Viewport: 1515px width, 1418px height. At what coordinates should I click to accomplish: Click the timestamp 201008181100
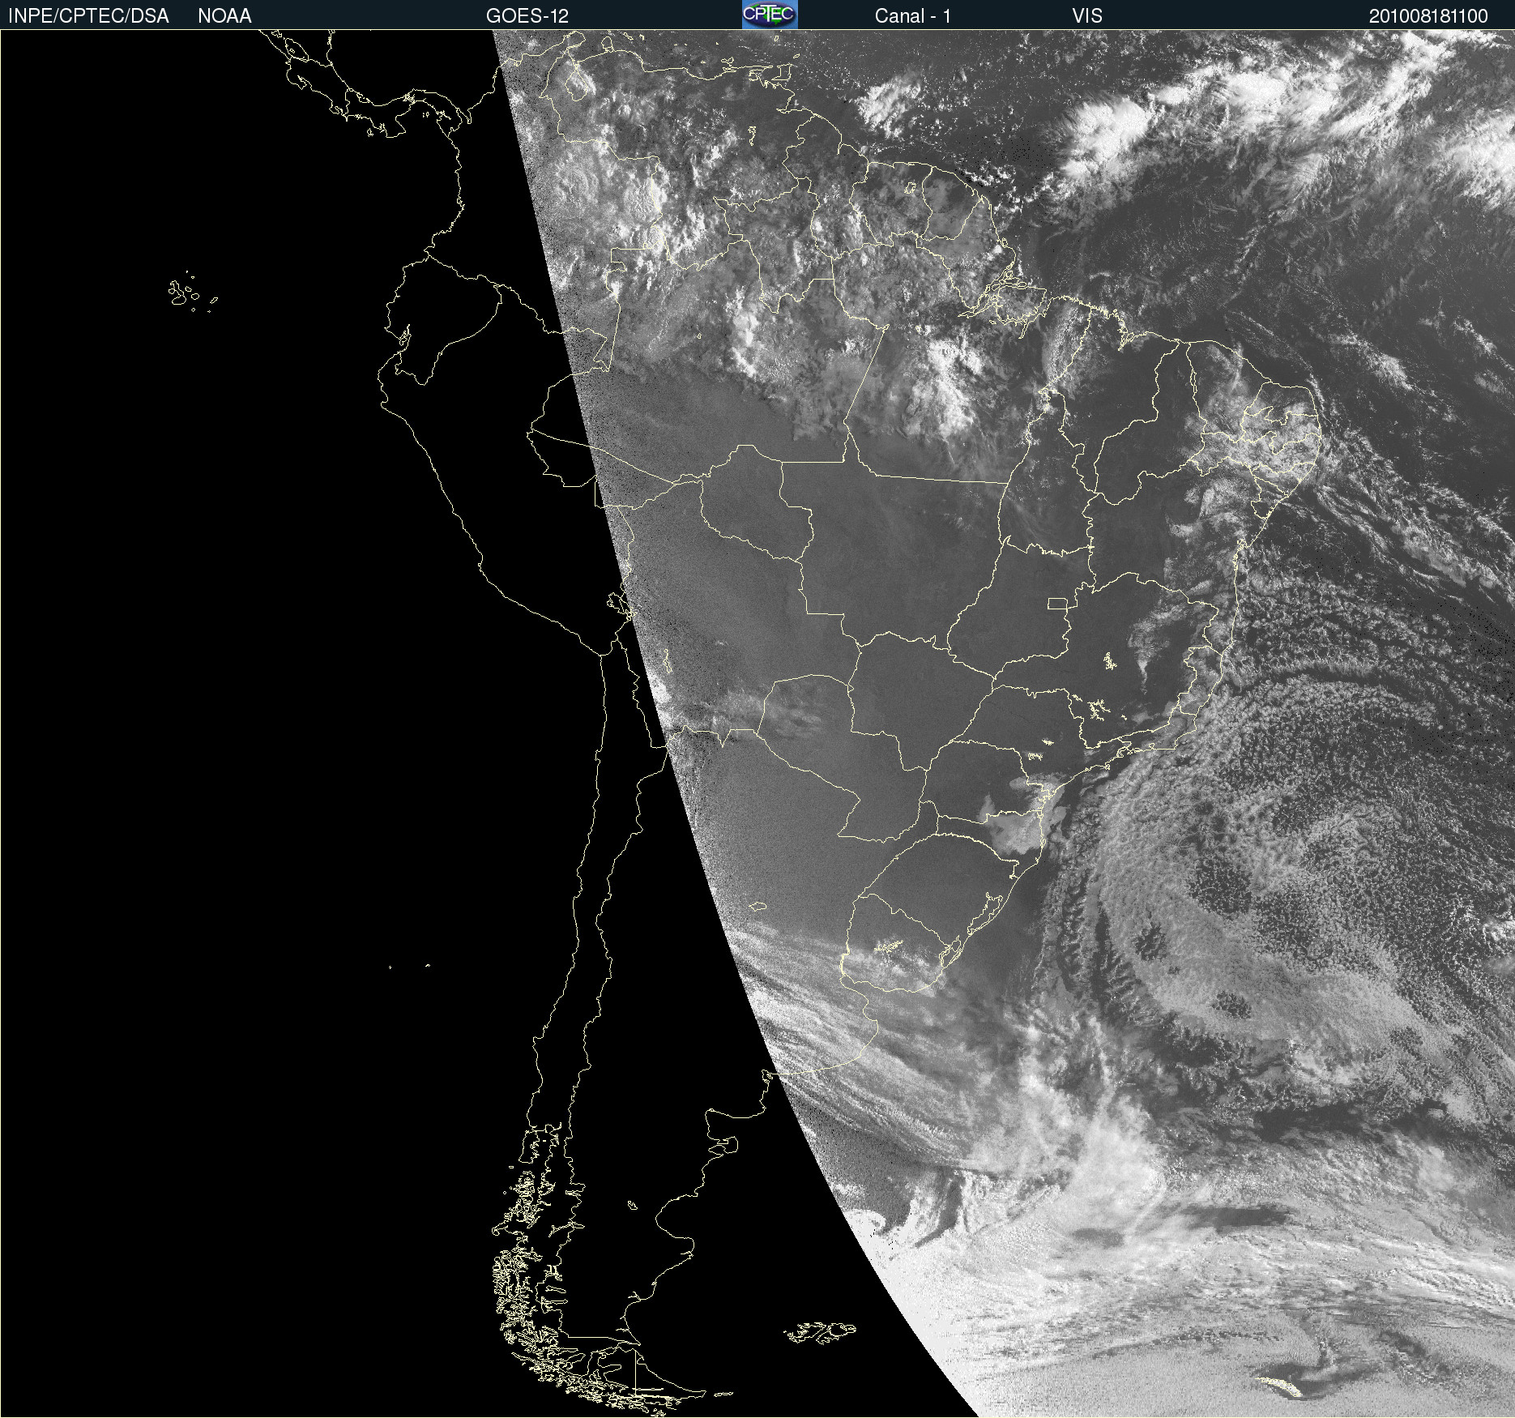pyautogui.click(x=1428, y=16)
